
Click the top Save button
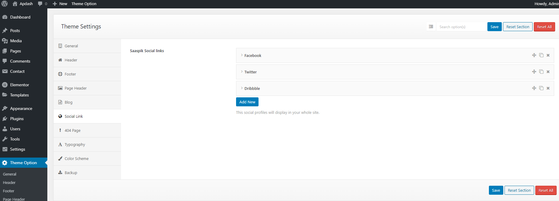(494, 27)
